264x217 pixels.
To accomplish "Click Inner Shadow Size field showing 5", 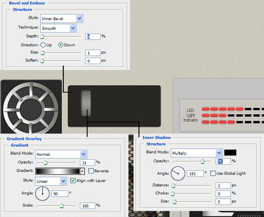I will pyautogui.click(x=223, y=202).
